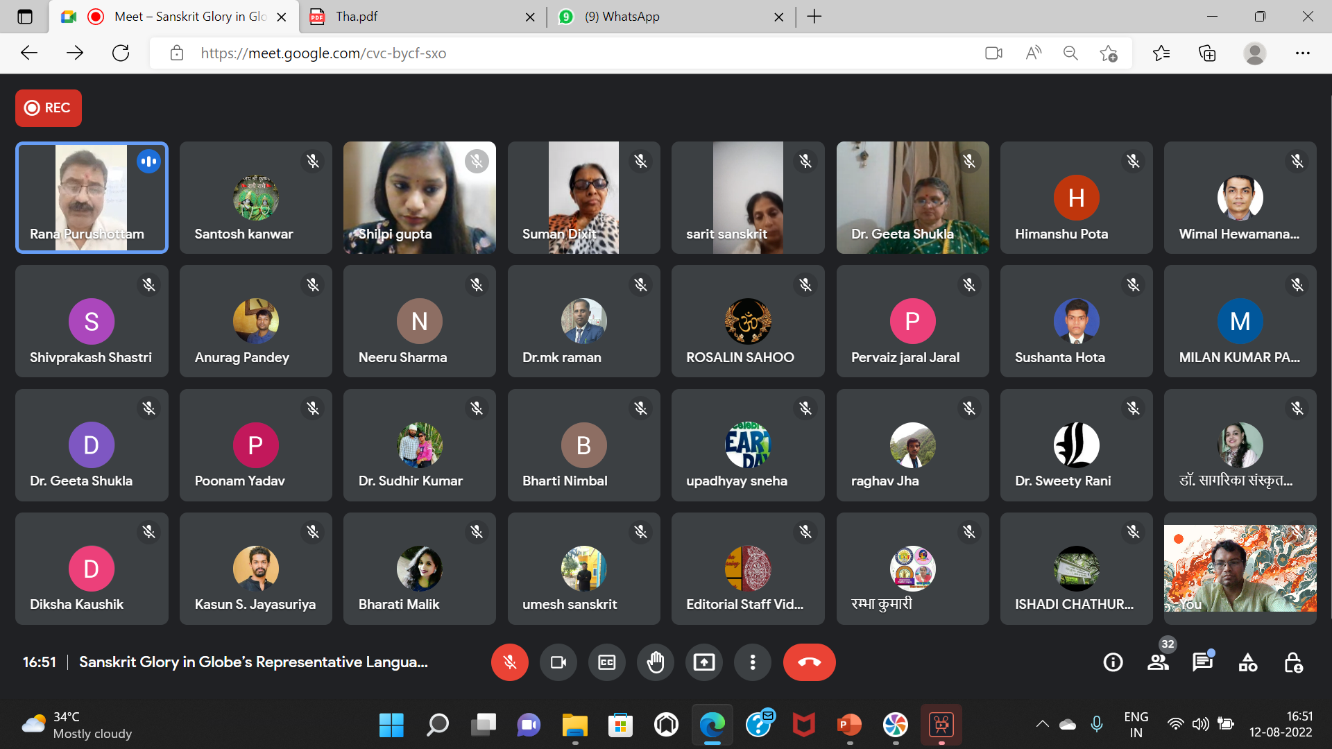
Task: Leave the call with red button
Action: coord(809,662)
